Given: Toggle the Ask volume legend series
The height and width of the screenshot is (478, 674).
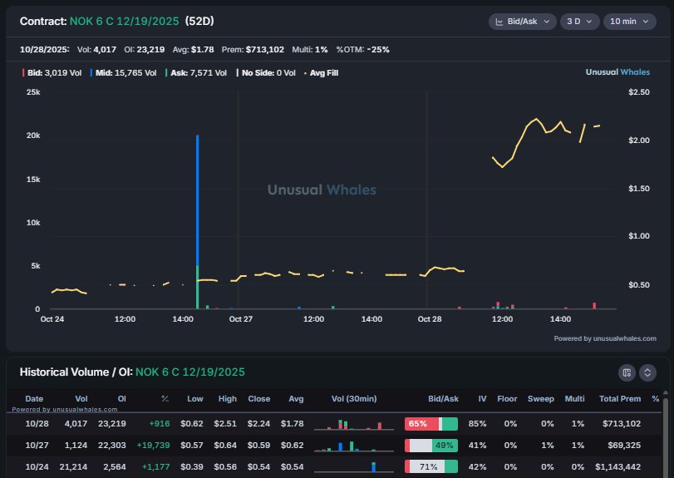Looking at the screenshot, I should (x=196, y=73).
